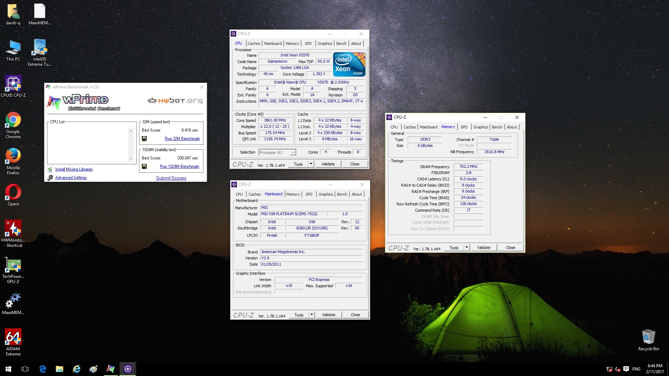This screenshot has height=376, width=669.
Task: Click Tools button in Memory CPU-Z window
Action: tap(454, 248)
